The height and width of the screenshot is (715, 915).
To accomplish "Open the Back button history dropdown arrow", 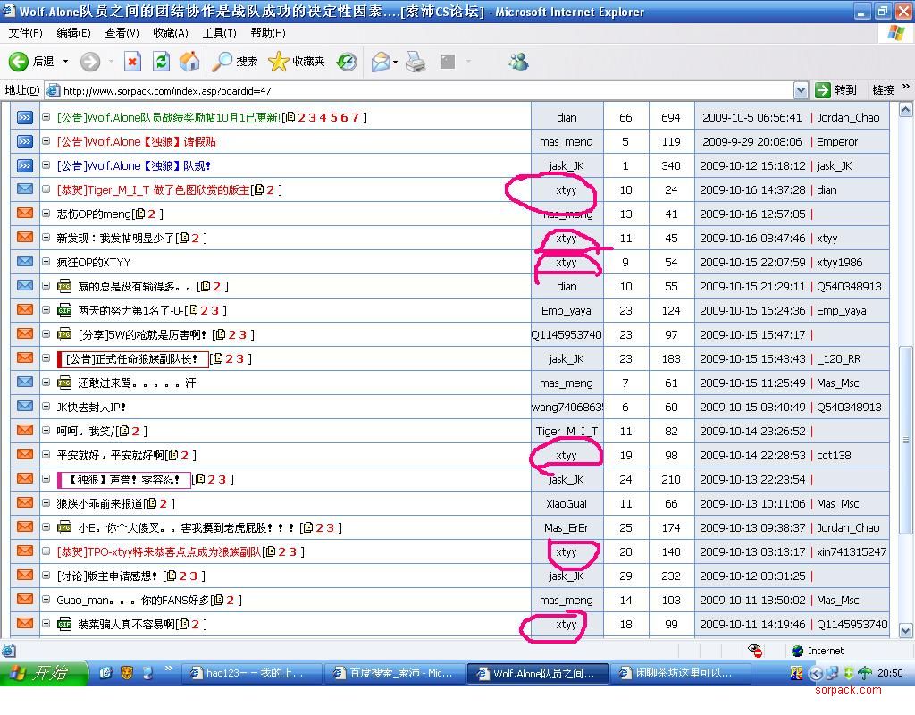I will 65,62.
